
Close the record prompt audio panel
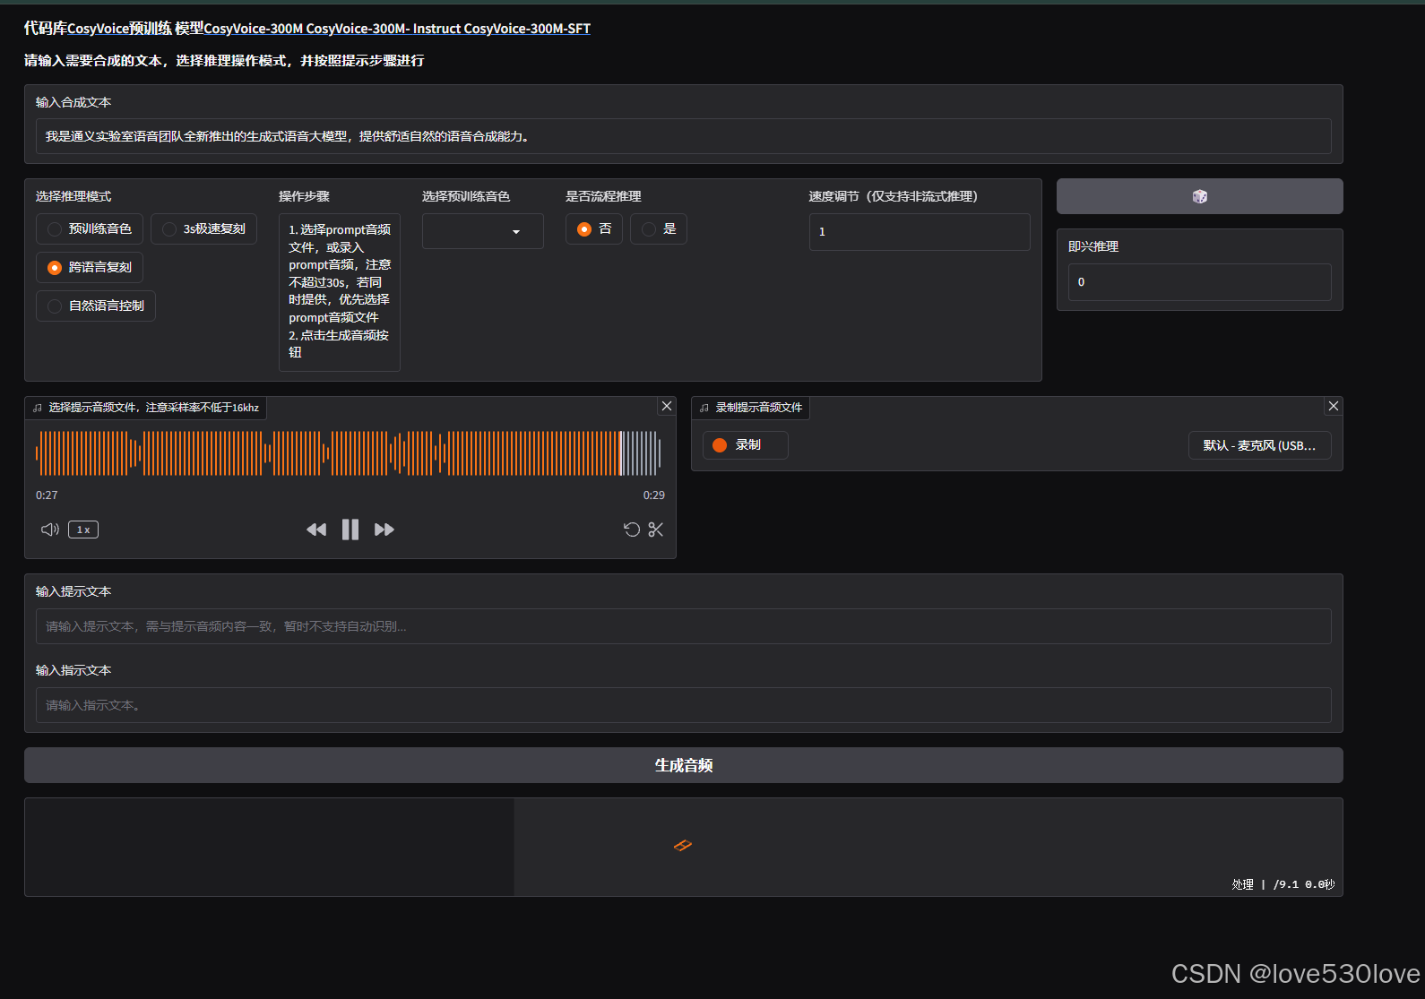pyautogui.click(x=1334, y=406)
